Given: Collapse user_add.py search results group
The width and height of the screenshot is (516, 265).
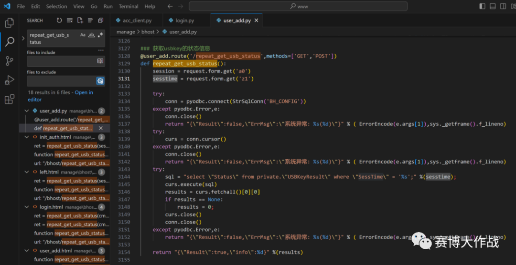Looking at the screenshot, I should click(27, 111).
